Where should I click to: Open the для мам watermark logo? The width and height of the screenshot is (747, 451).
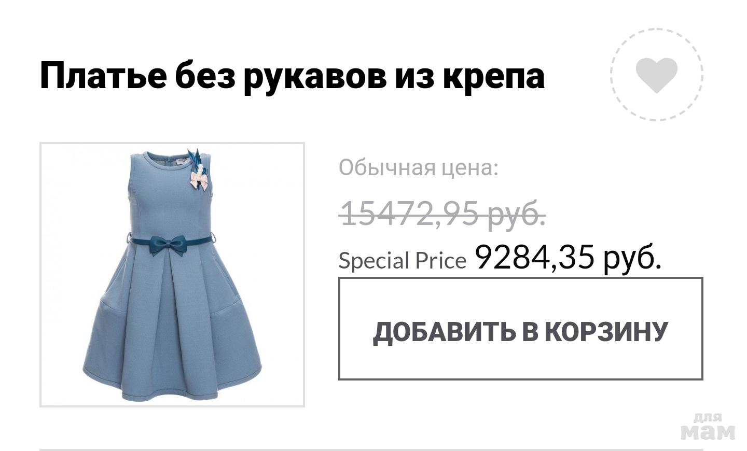coord(708,427)
